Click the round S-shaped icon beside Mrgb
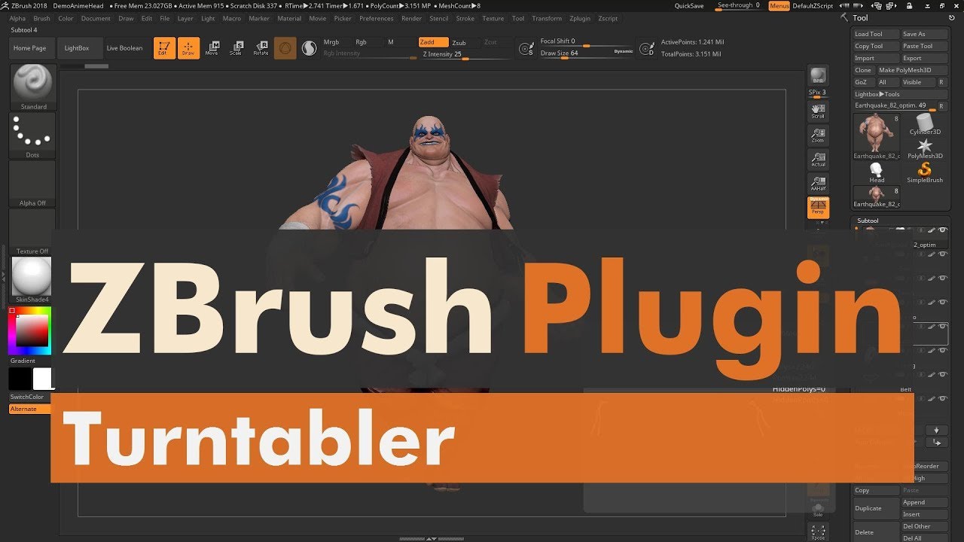The width and height of the screenshot is (964, 542). pyautogui.click(x=309, y=48)
